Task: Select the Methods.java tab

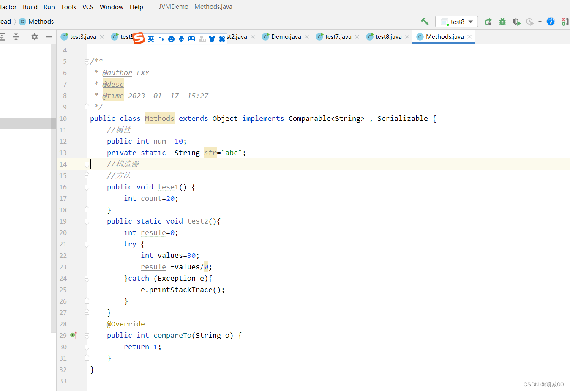Action: [x=445, y=37]
